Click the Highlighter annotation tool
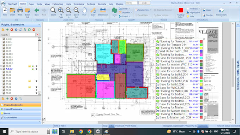 193,13
